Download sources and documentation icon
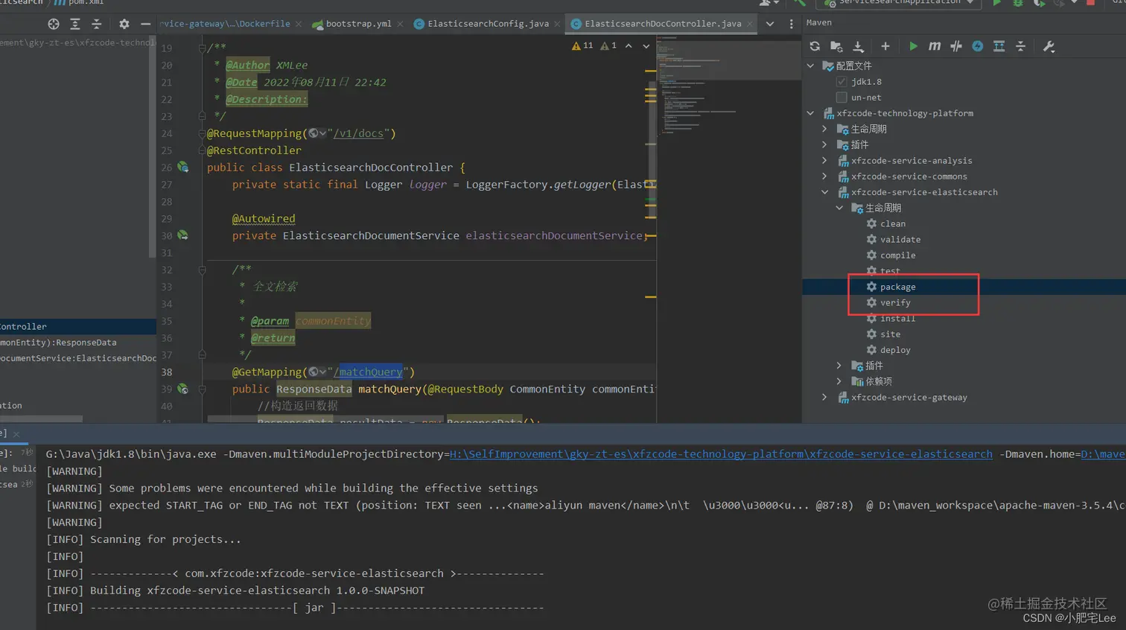Viewport: 1126px width, 630px height. pyautogui.click(x=858, y=46)
